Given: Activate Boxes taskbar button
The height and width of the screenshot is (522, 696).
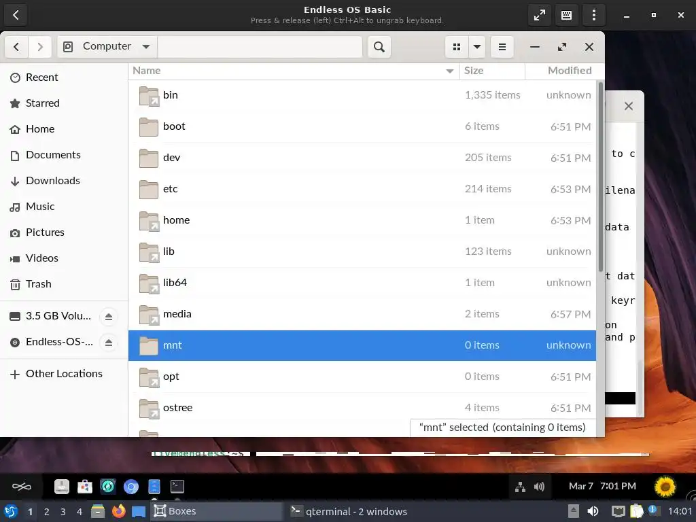Looking at the screenshot, I should click(217, 511).
